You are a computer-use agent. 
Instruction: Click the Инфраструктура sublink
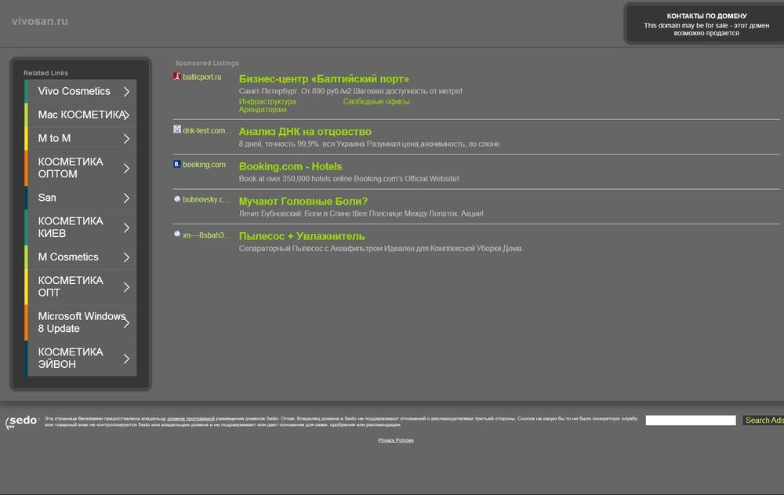click(268, 102)
